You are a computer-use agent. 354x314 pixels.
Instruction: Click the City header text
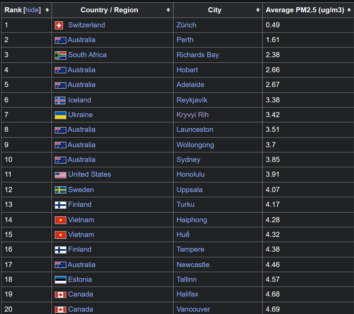click(215, 10)
